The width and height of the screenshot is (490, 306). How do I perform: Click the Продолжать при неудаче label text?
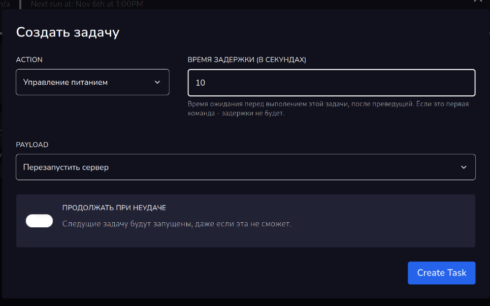(114, 208)
